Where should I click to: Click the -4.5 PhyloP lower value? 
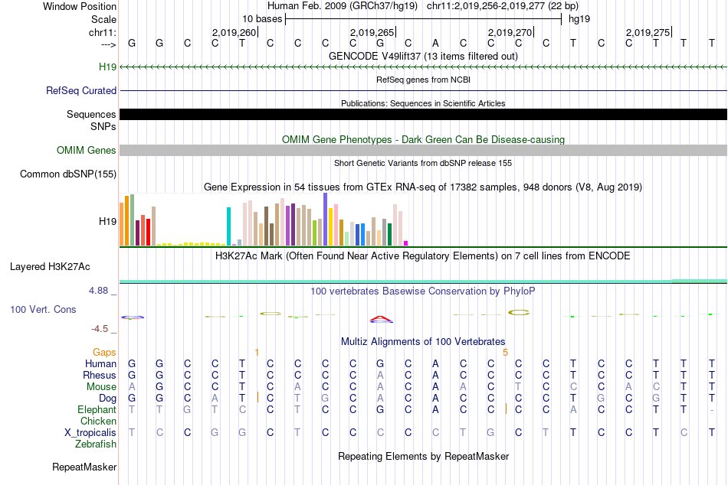tap(100, 329)
